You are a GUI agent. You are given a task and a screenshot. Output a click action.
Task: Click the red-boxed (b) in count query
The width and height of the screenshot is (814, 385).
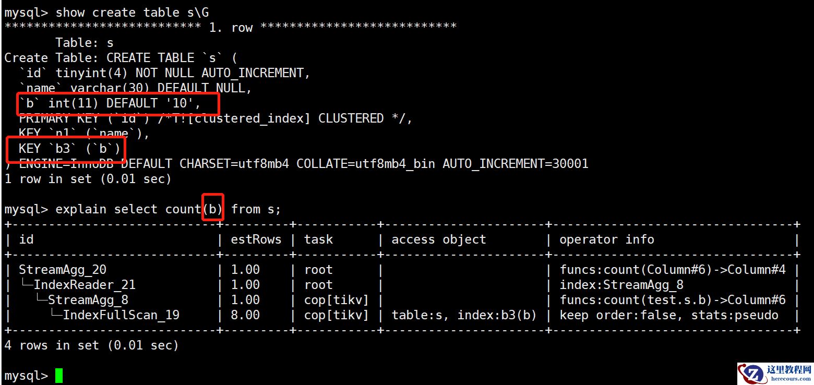tap(213, 209)
